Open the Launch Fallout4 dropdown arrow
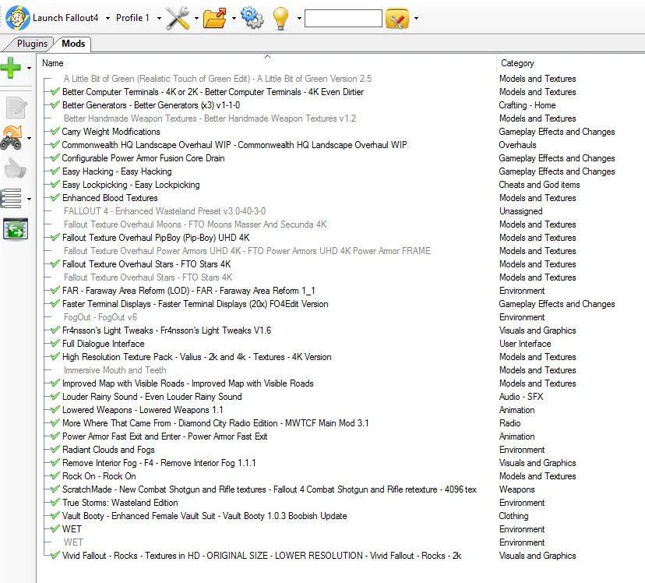 coord(109,17)
